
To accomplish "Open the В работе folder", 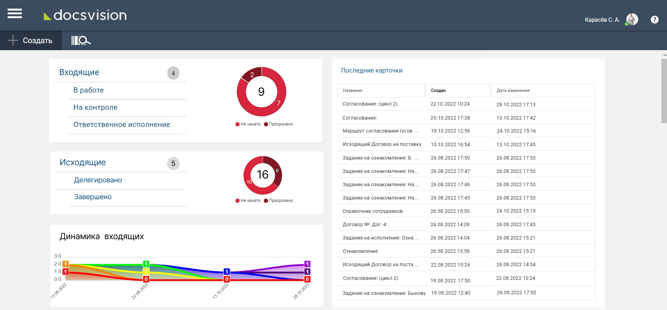I will [x=88, y=90].
